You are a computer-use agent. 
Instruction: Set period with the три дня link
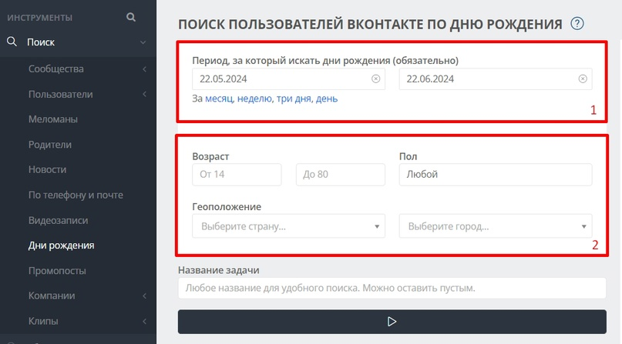[294, 99]
